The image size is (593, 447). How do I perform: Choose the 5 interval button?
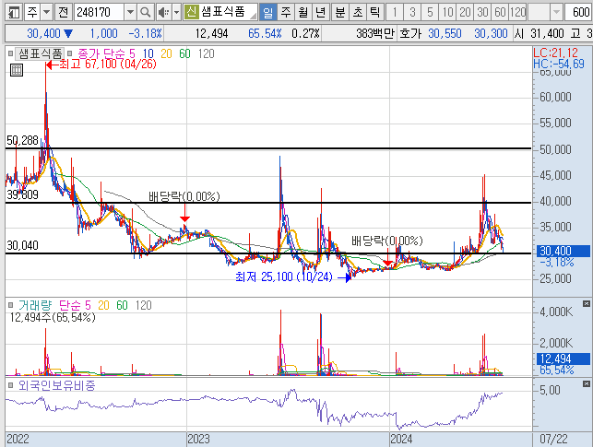point(430,12)
